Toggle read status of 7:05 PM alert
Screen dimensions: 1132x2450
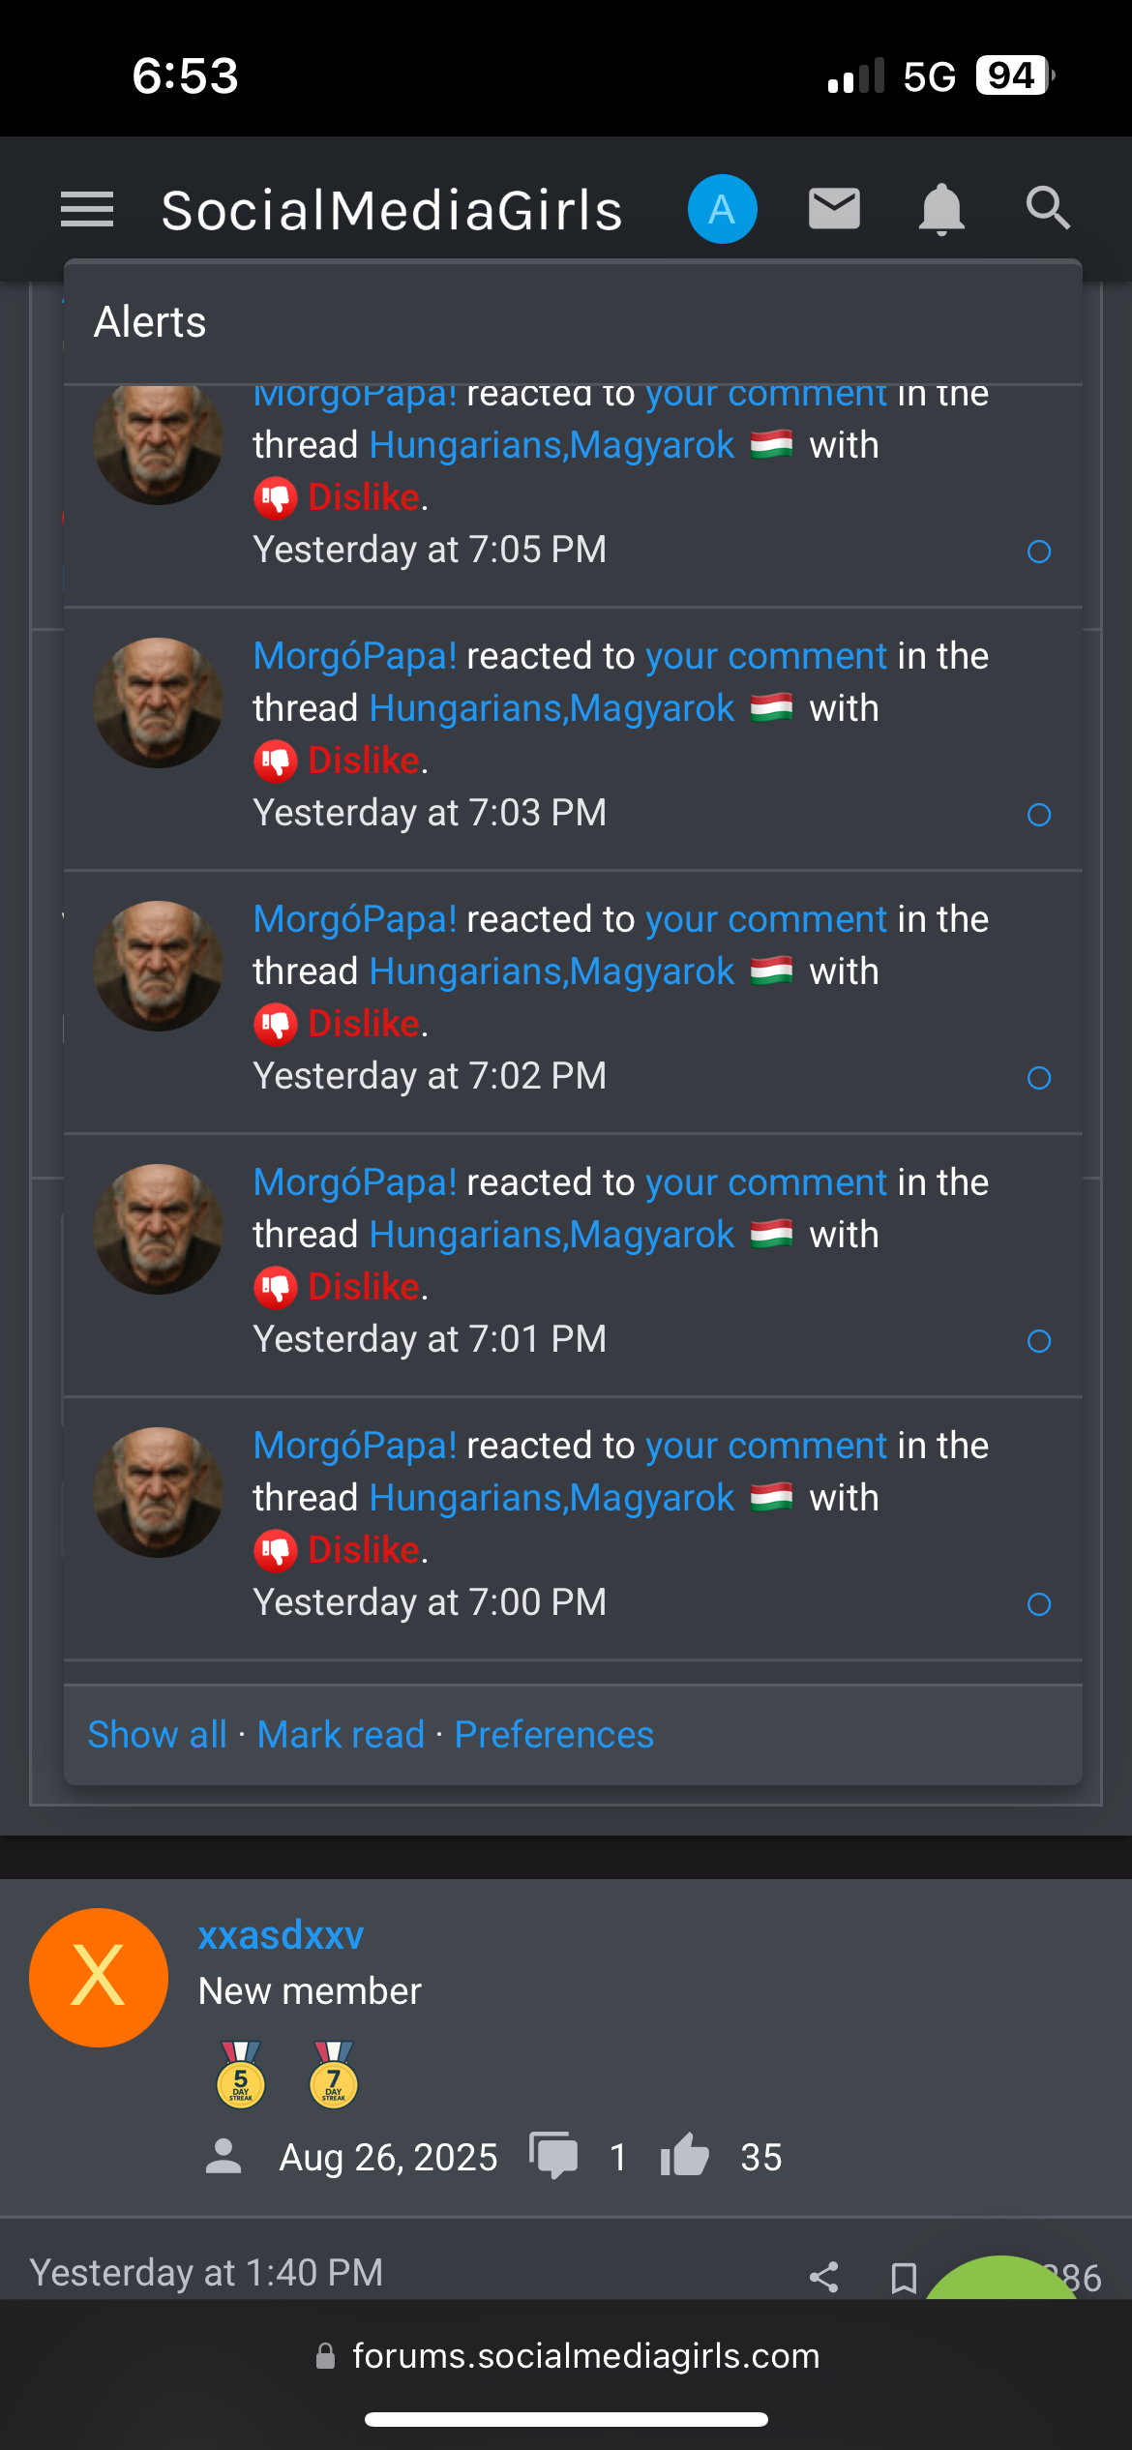pyautogui.click(x=1039, y=552)
